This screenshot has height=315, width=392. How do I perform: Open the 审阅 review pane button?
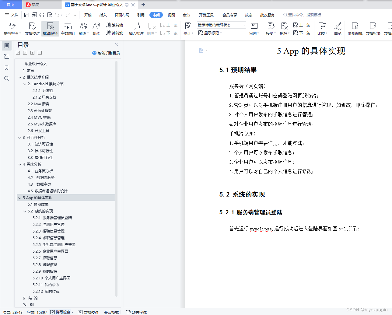click(x=254, y=29)
